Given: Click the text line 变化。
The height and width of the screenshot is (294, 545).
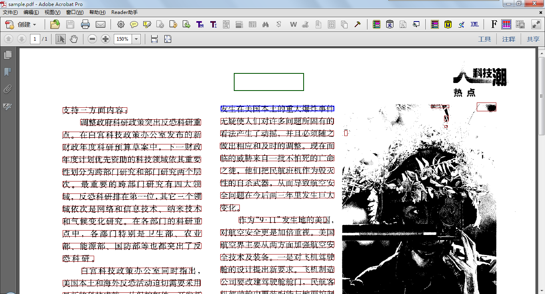Looking at the screenshot, I should click(x=230, y=208).
